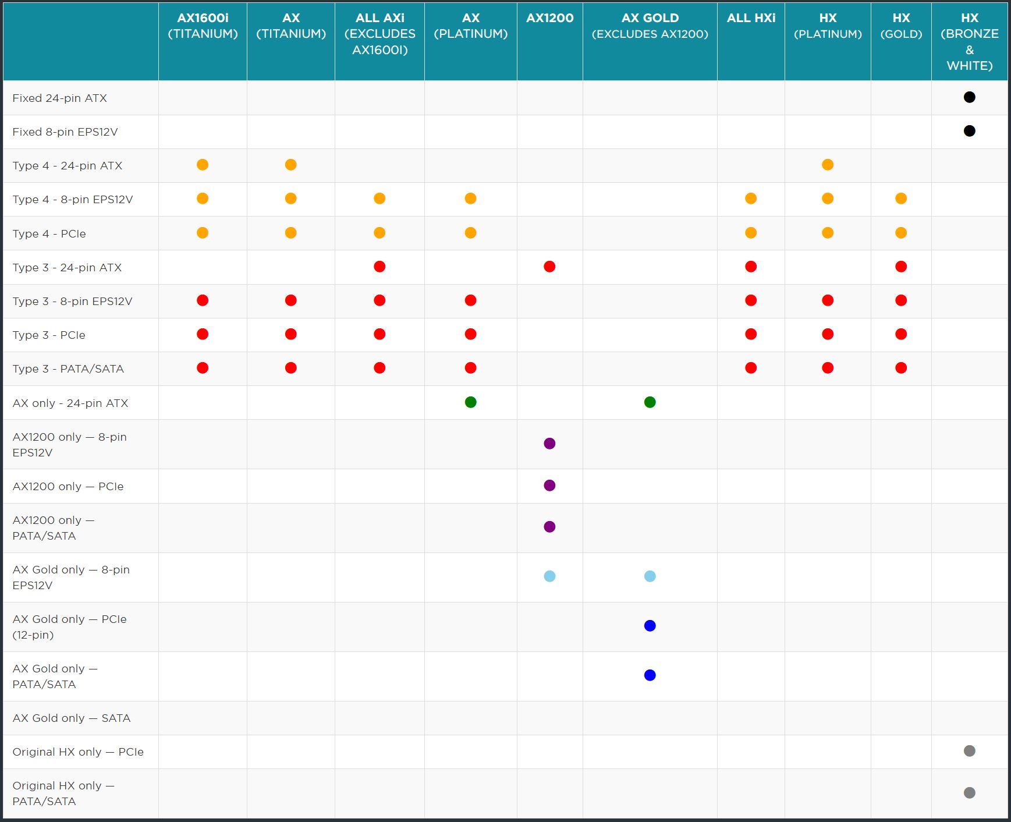
Task: Click the 'Type 3 - 24-pin ATX' row label
Action: [67, 267]
